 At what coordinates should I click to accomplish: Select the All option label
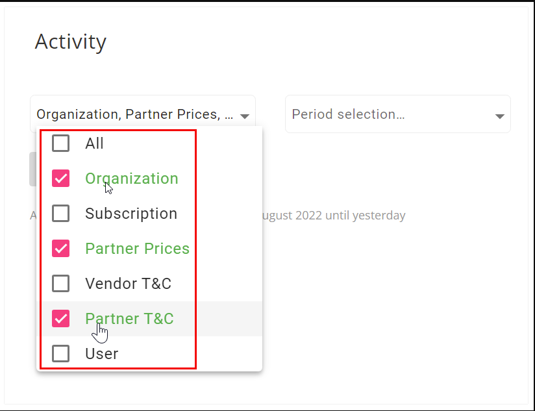click(x=94, y=143)
